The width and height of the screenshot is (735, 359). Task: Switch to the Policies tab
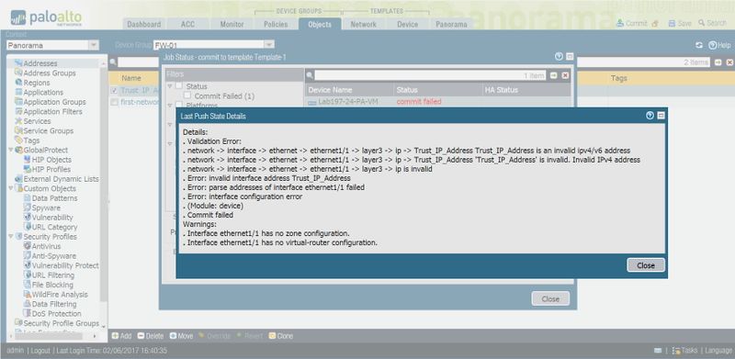pyautogui.click(x=276, y=25)
